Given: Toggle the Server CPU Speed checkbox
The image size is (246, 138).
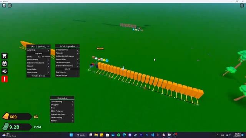Looking at the screenshot, I should [x=78, y=62].
